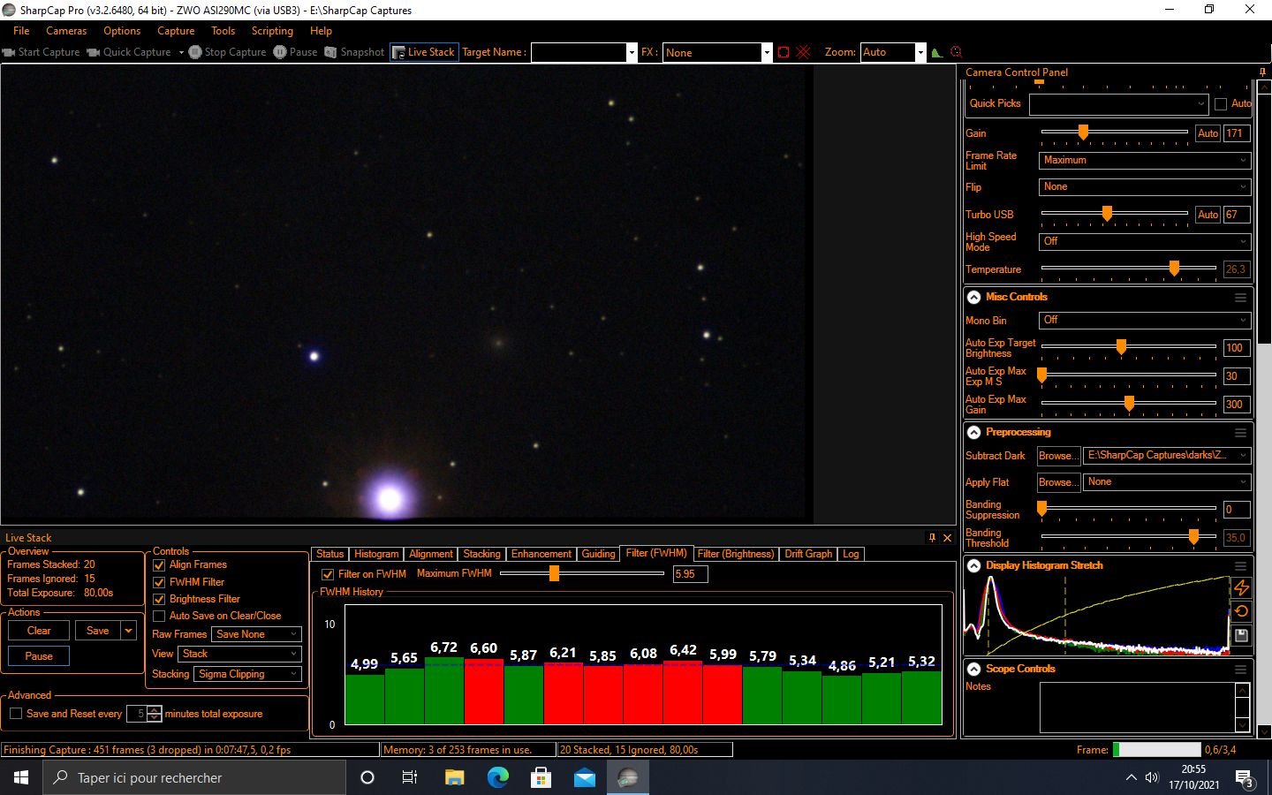The image size is (1272, 795).
Task: Pin the Live Stack panel
Action: (932, 537)
